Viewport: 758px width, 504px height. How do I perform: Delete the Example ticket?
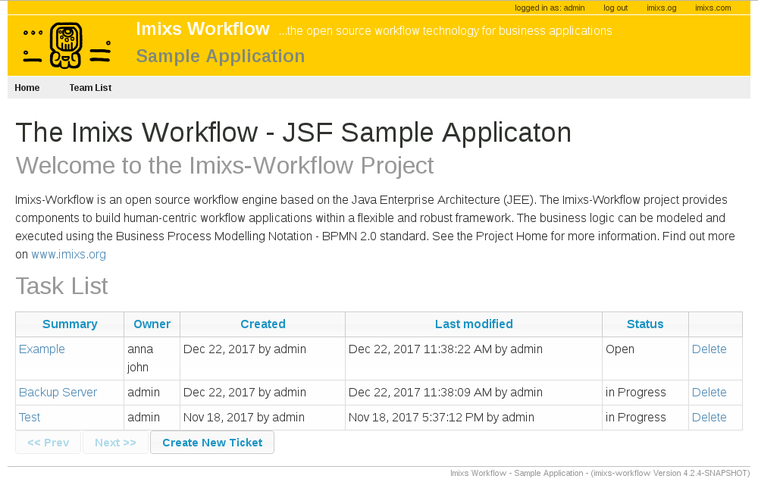pos(709,349)
